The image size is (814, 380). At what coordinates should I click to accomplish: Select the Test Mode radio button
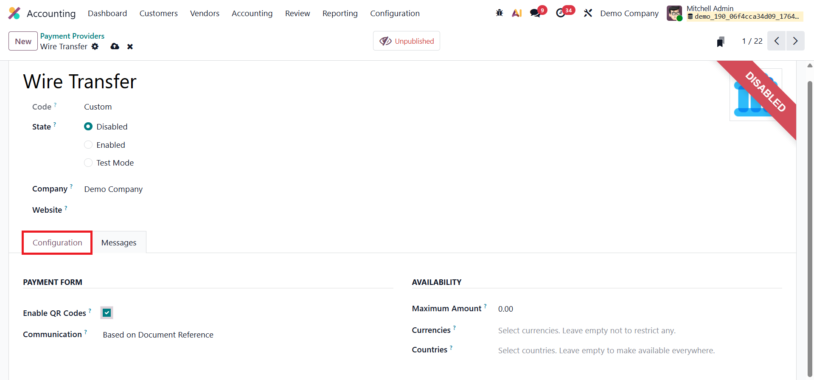[88, 163]
